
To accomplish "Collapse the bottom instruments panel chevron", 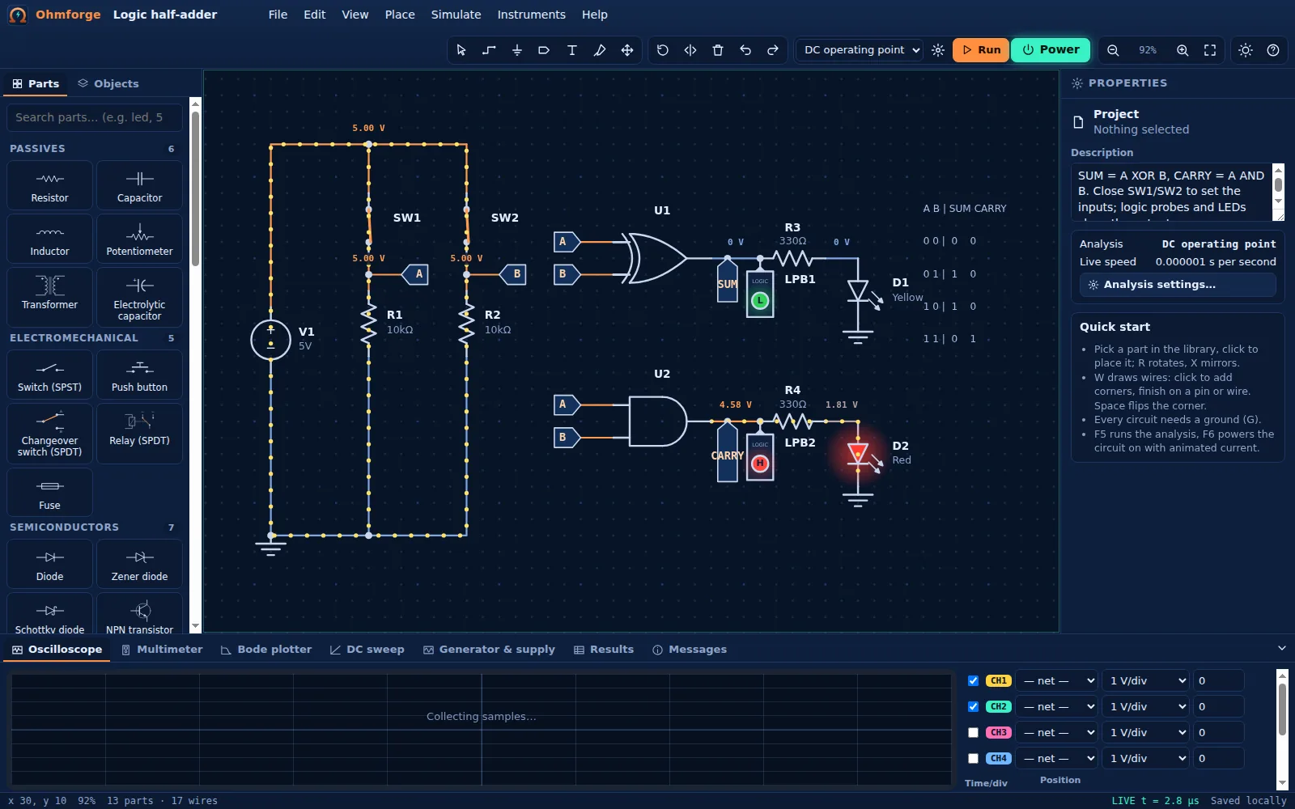I will tap(1281, 649).
